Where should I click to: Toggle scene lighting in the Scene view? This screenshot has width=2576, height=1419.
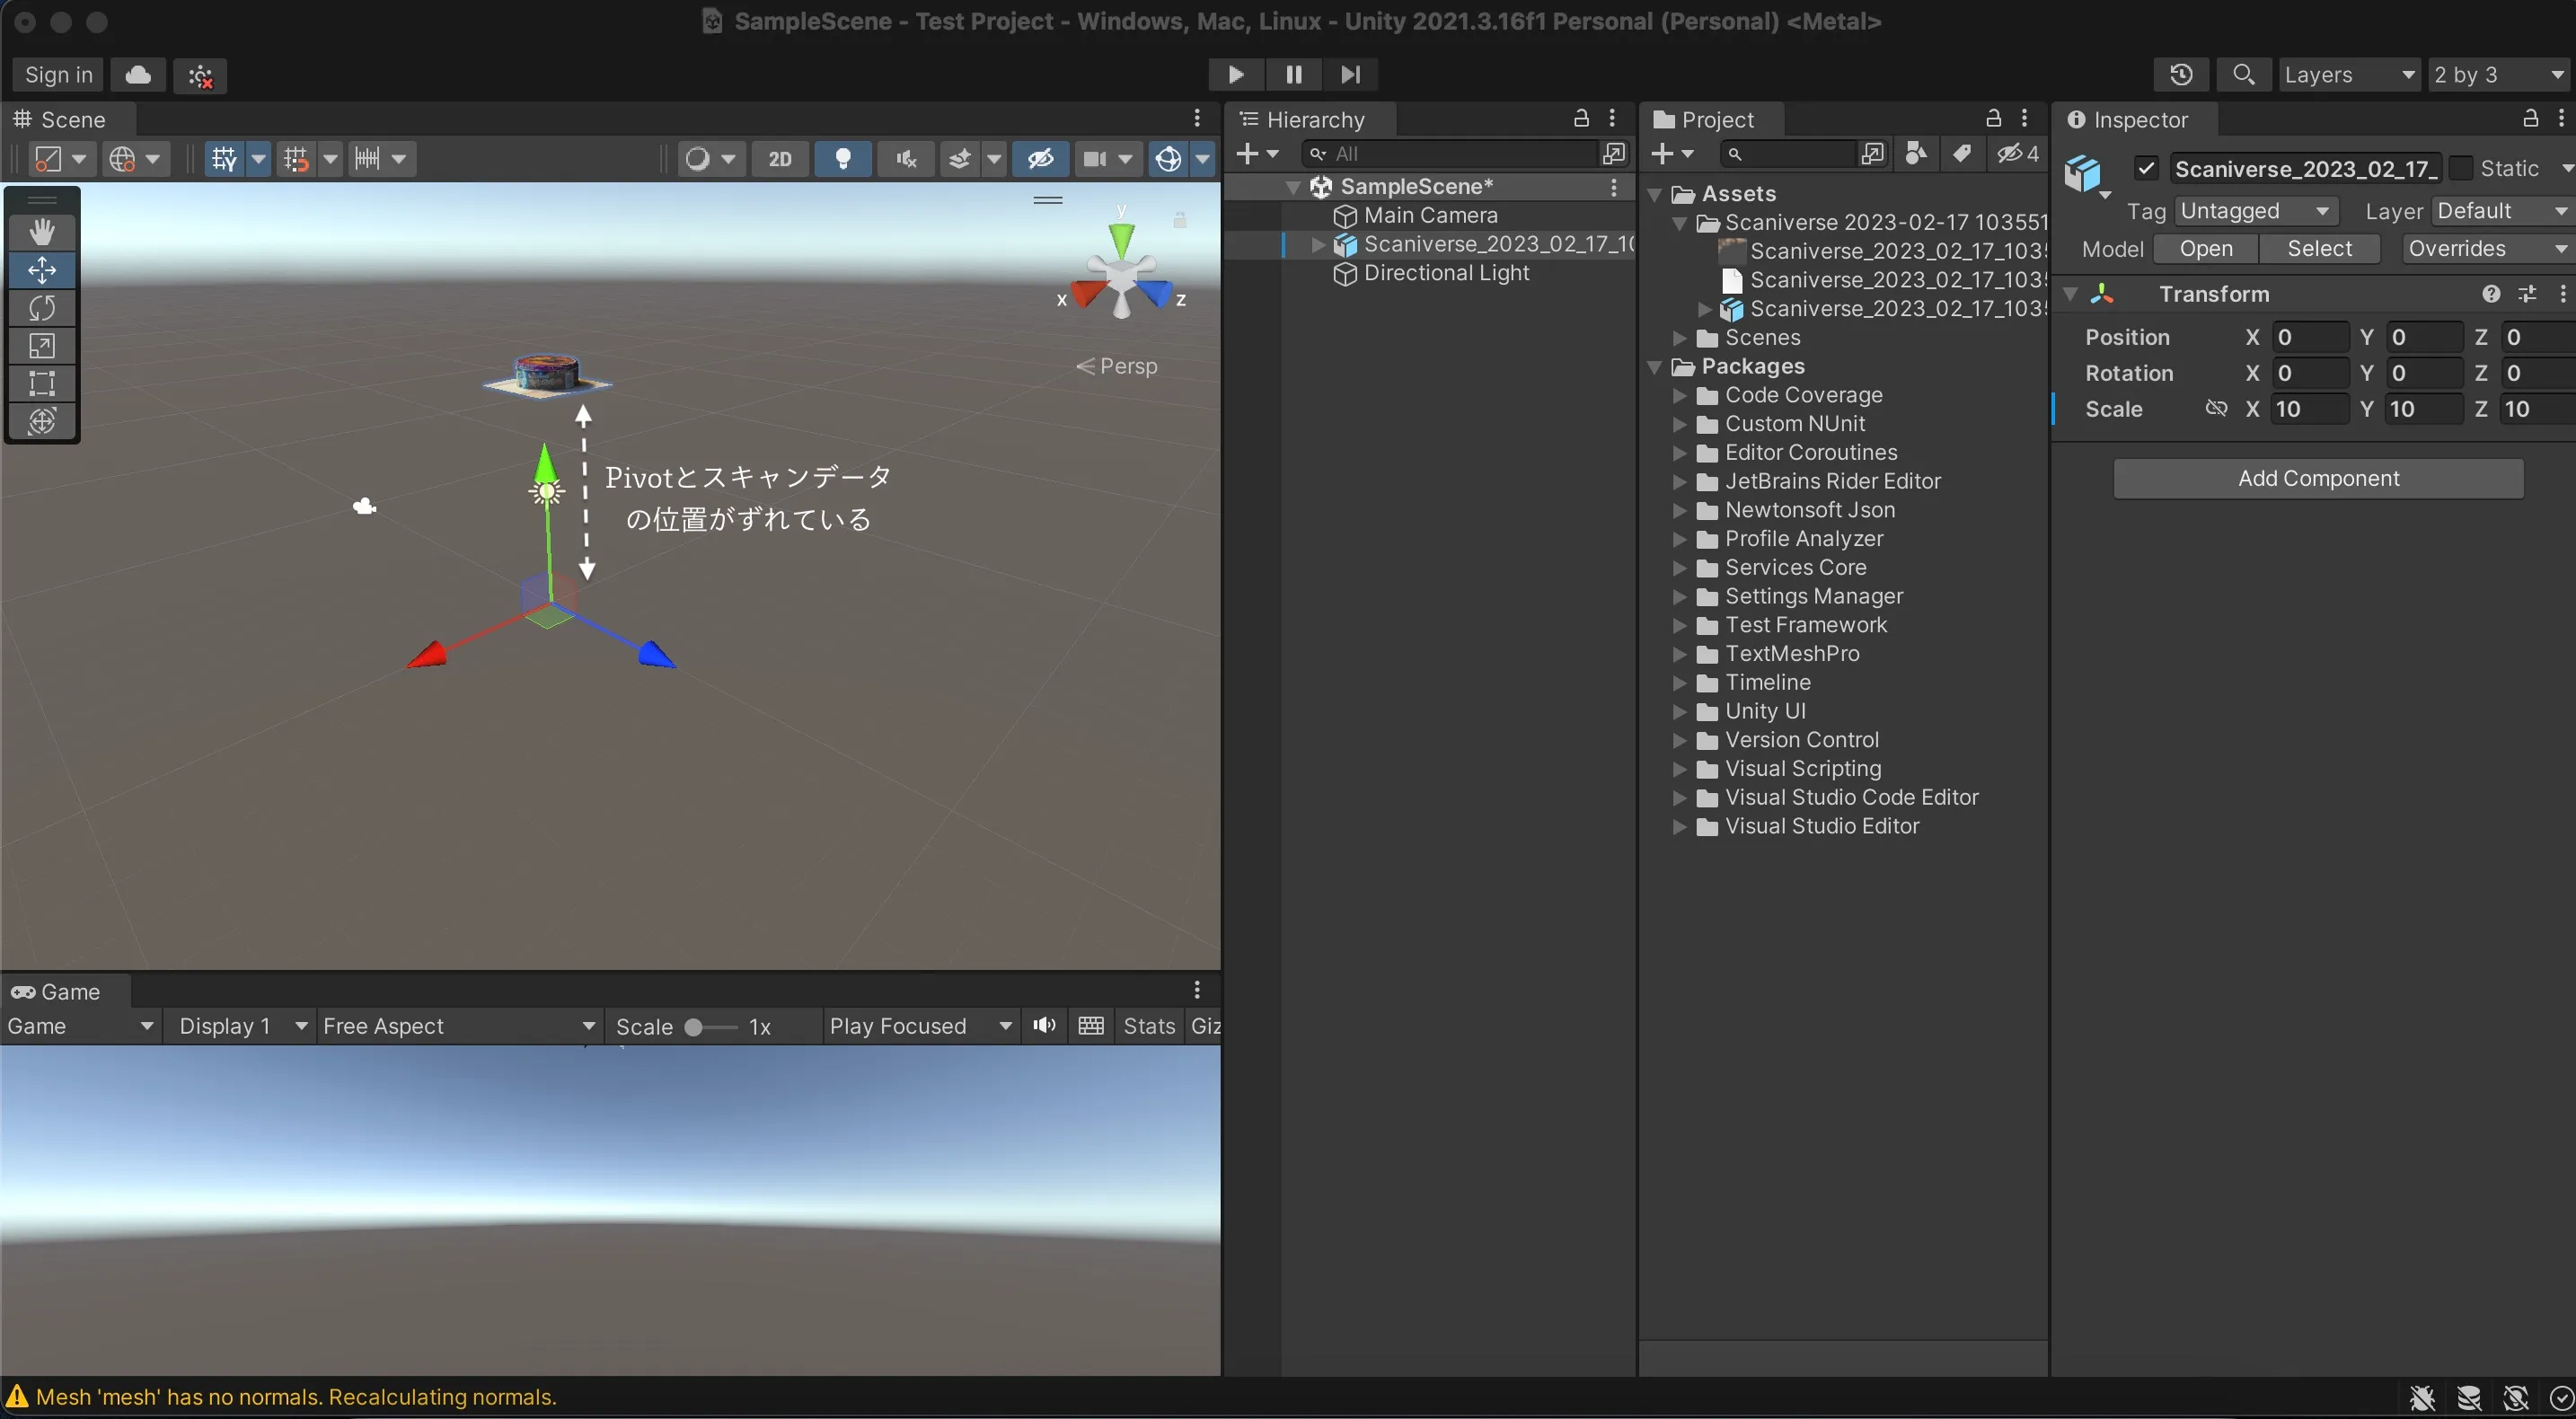pos(843,158)
